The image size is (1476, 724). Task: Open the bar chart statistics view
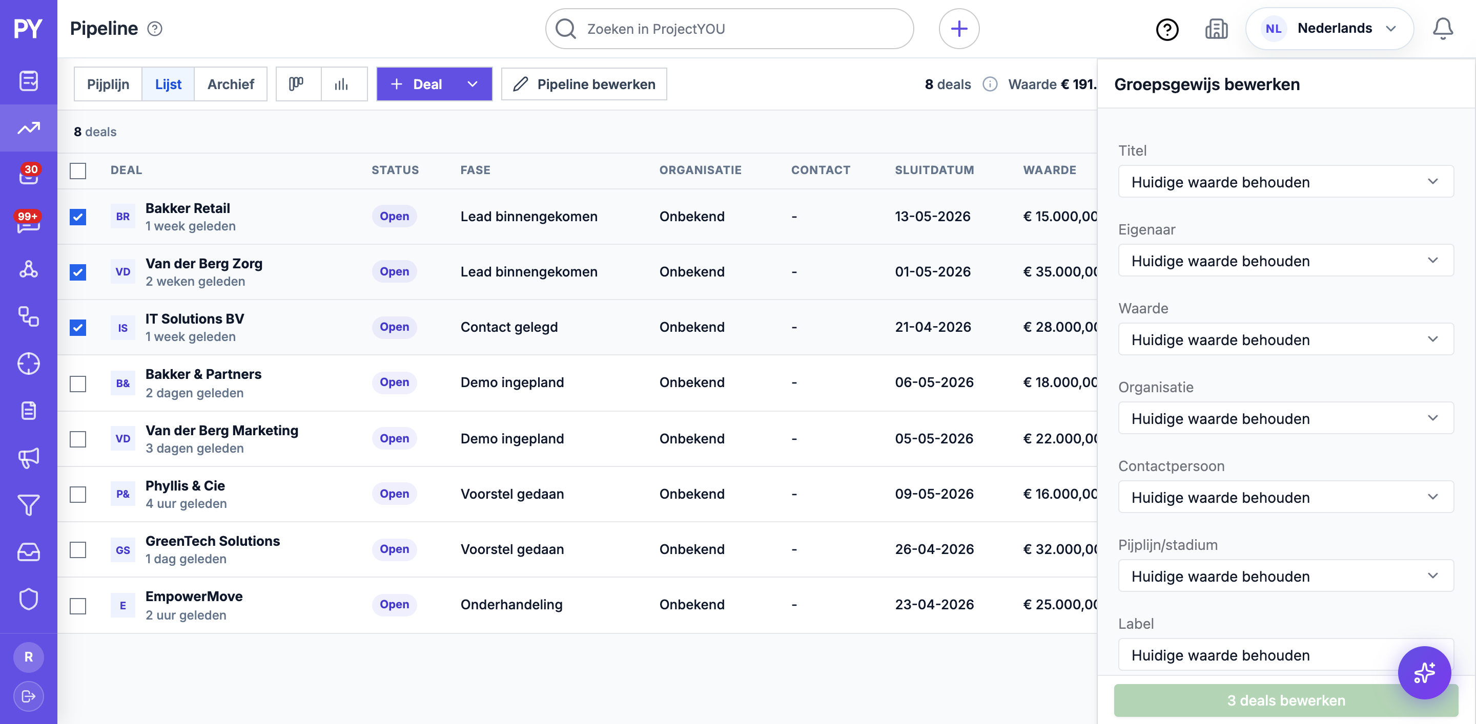[342, 84]
